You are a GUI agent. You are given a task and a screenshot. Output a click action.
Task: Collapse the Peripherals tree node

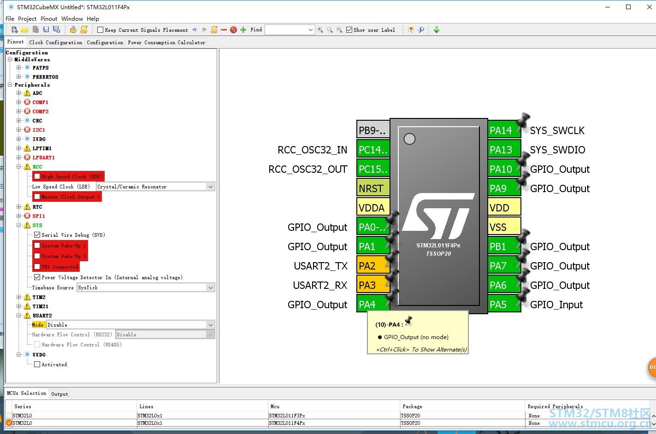(10, 85)
